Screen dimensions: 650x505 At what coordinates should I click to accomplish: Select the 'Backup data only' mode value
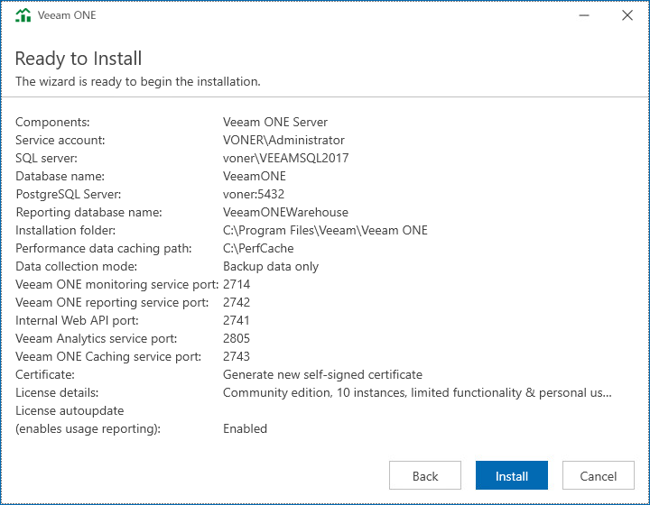click(271, 267)
